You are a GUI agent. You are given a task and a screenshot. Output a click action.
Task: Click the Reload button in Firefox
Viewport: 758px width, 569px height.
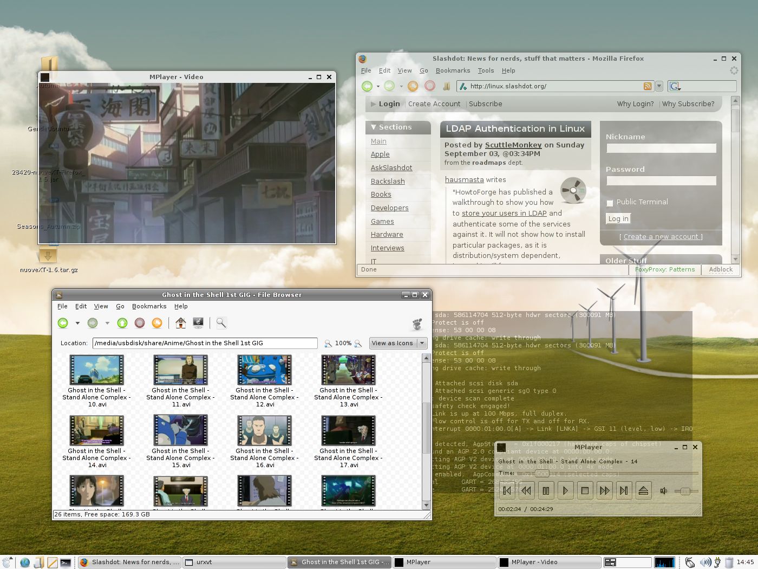tap(413, 86)
